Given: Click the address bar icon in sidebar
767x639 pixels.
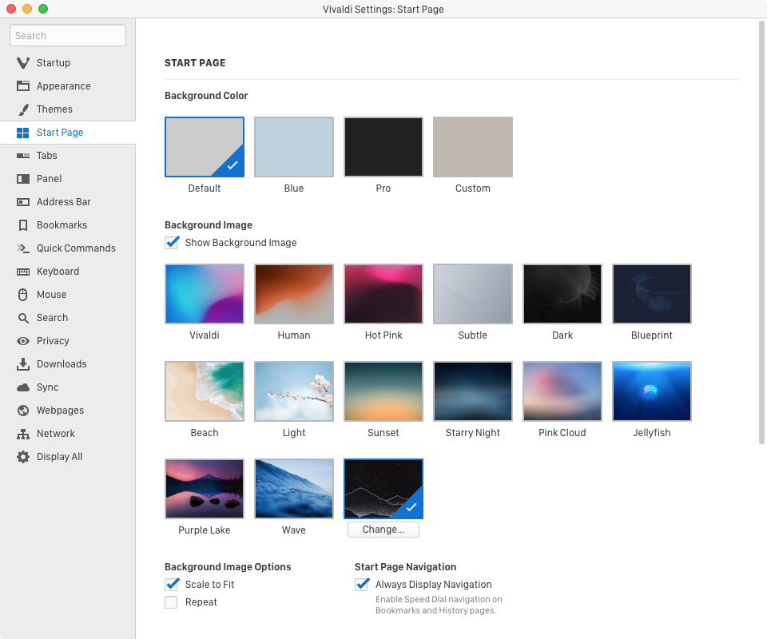Looking at the screenshot, I should [23, 202].
